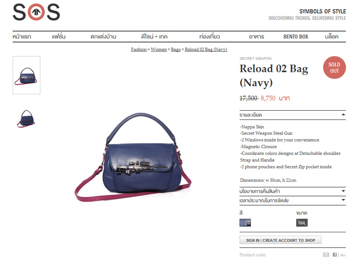Follow the Women breadcrumb link
The width and height of the screenshot is (360, 259).
(159, 49)
